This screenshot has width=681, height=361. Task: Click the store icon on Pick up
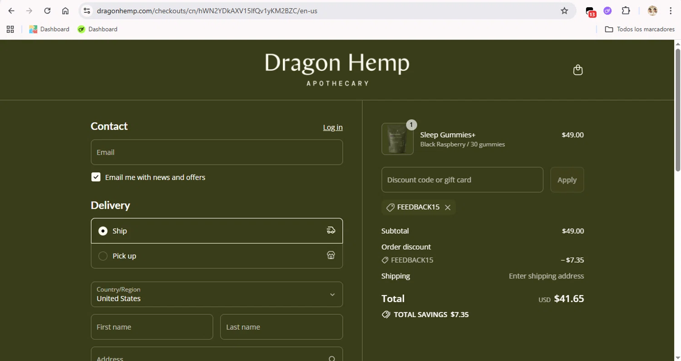click(x=331, y=255)
